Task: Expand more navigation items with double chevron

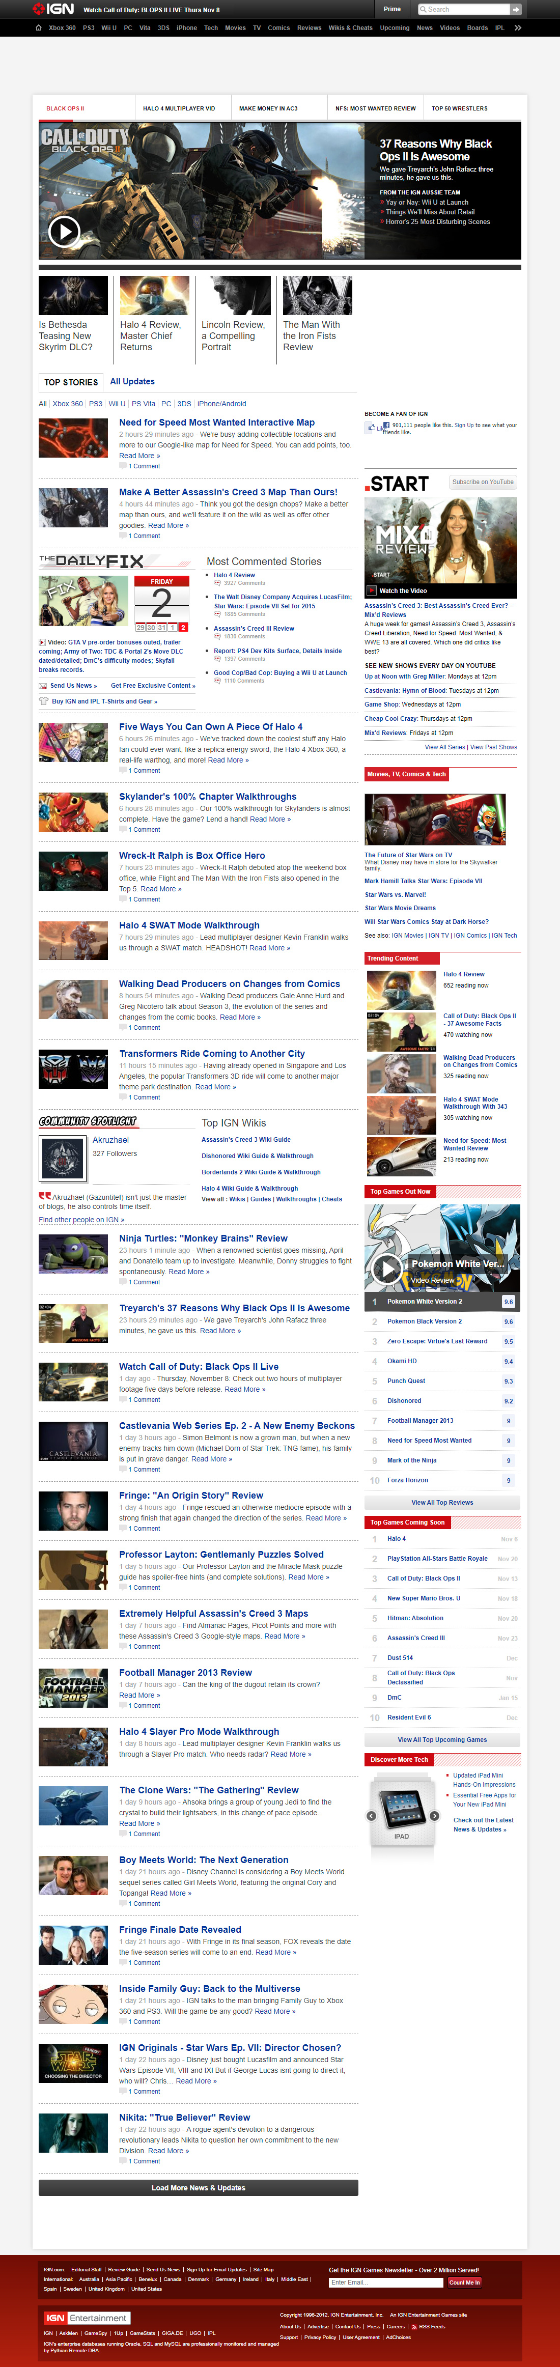Action: (518, 27)
